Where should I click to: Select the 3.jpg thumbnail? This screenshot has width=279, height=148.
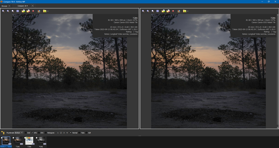coord(29,140)
